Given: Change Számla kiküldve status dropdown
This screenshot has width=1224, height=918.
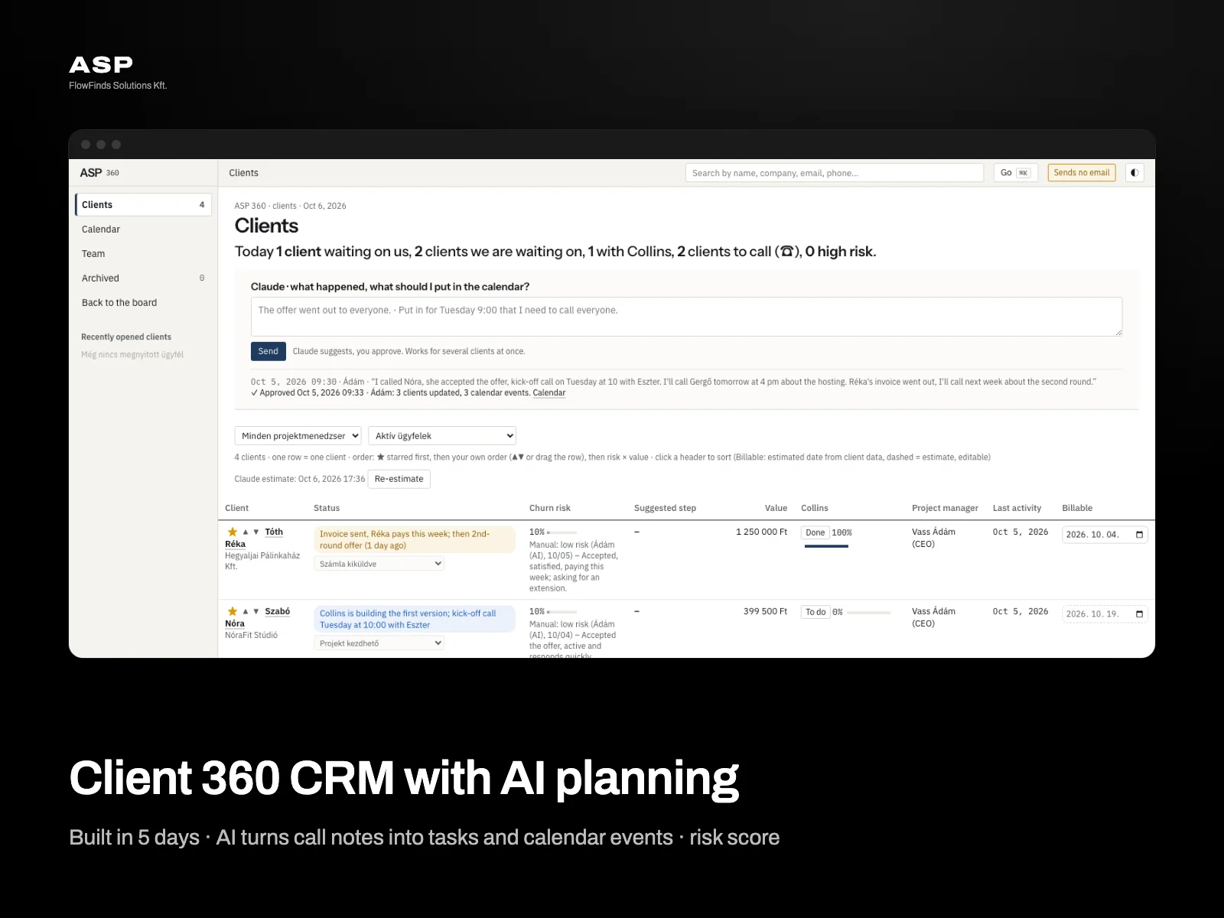Looking at the screenshot, I should pyautogui.click(x=379, y=564).
